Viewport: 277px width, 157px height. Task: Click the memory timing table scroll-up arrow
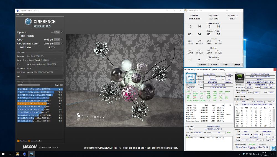click(274, 108)
